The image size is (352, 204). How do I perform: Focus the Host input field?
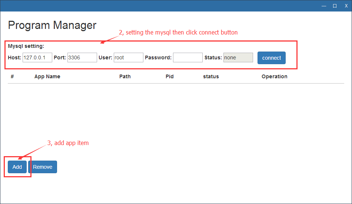(37, 57)
